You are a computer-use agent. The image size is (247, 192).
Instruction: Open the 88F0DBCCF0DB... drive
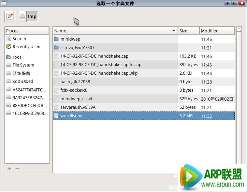coord(27,105)
